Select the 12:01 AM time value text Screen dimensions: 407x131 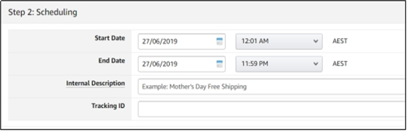255,41
